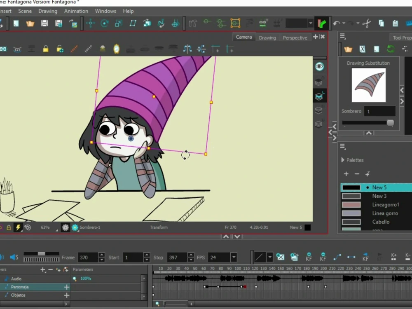The height and width of the screenshot is (309, 412).
Task: Open the Drawing Substitution thumbnail
Action: coord(368,85)
